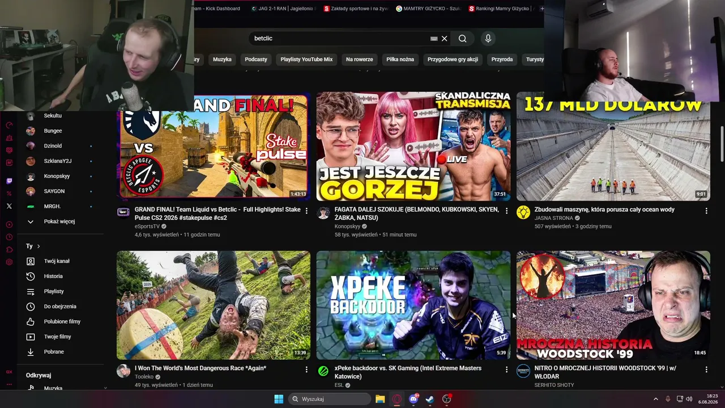Select the Na rowerze filter chip

[x=360, y=59]
